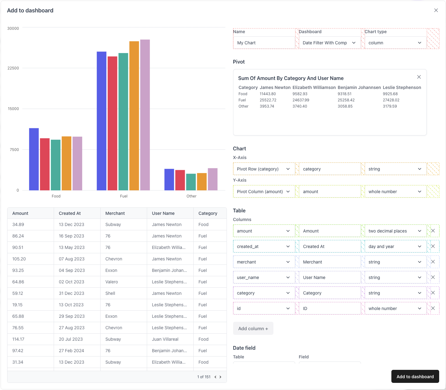Remove the user_name column row

pyautogui.click(x=433, y=277)
